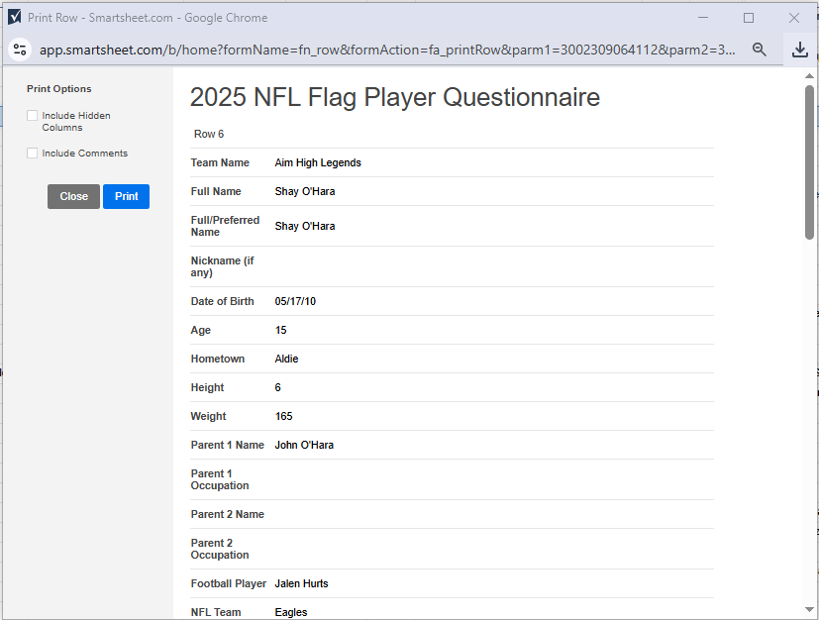
Task: Click the 'Row 6' label
Action: 209,135
